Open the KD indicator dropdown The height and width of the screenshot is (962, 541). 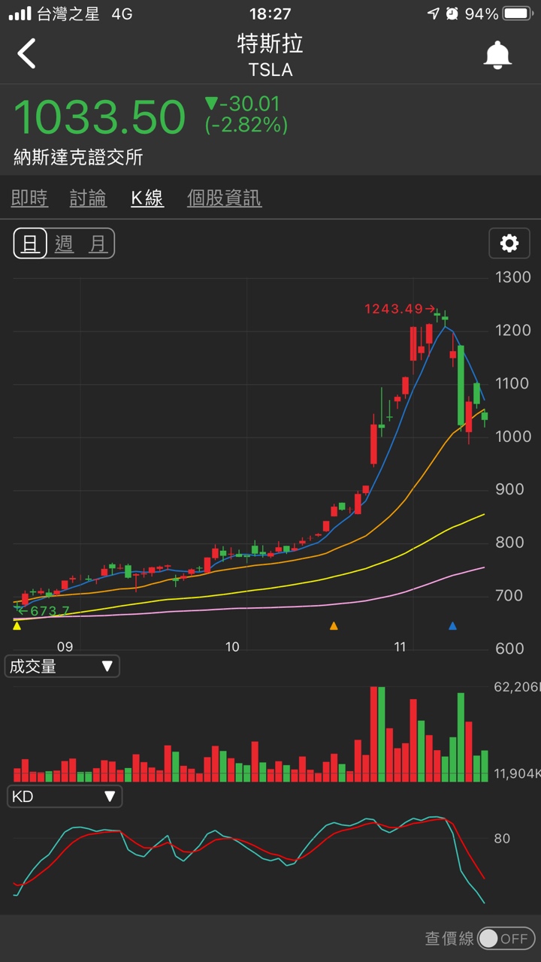tap(64, 796)
